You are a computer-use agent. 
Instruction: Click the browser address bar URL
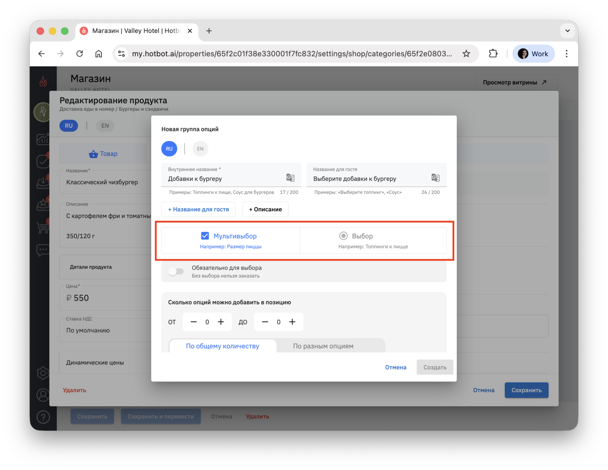pyautogui.click(x=292, y=54)
